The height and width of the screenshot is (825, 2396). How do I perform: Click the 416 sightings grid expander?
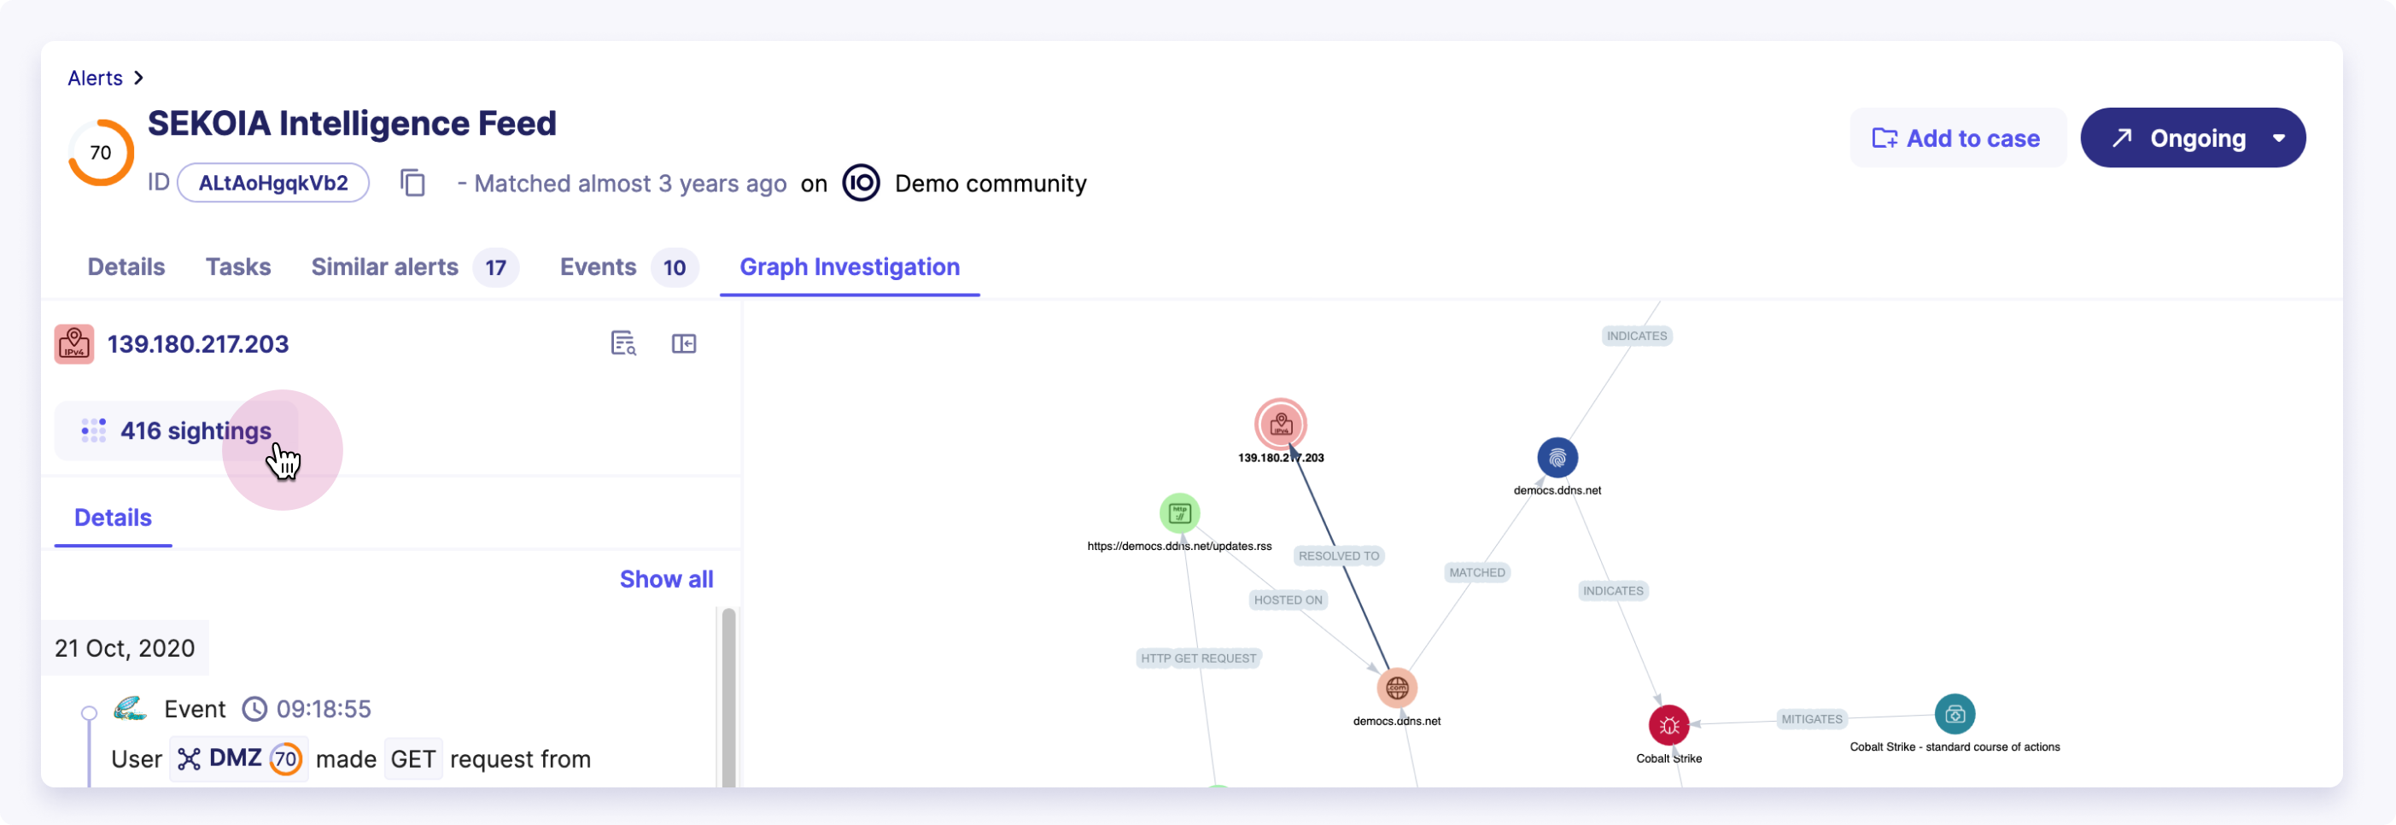click(x=93, y=430)
